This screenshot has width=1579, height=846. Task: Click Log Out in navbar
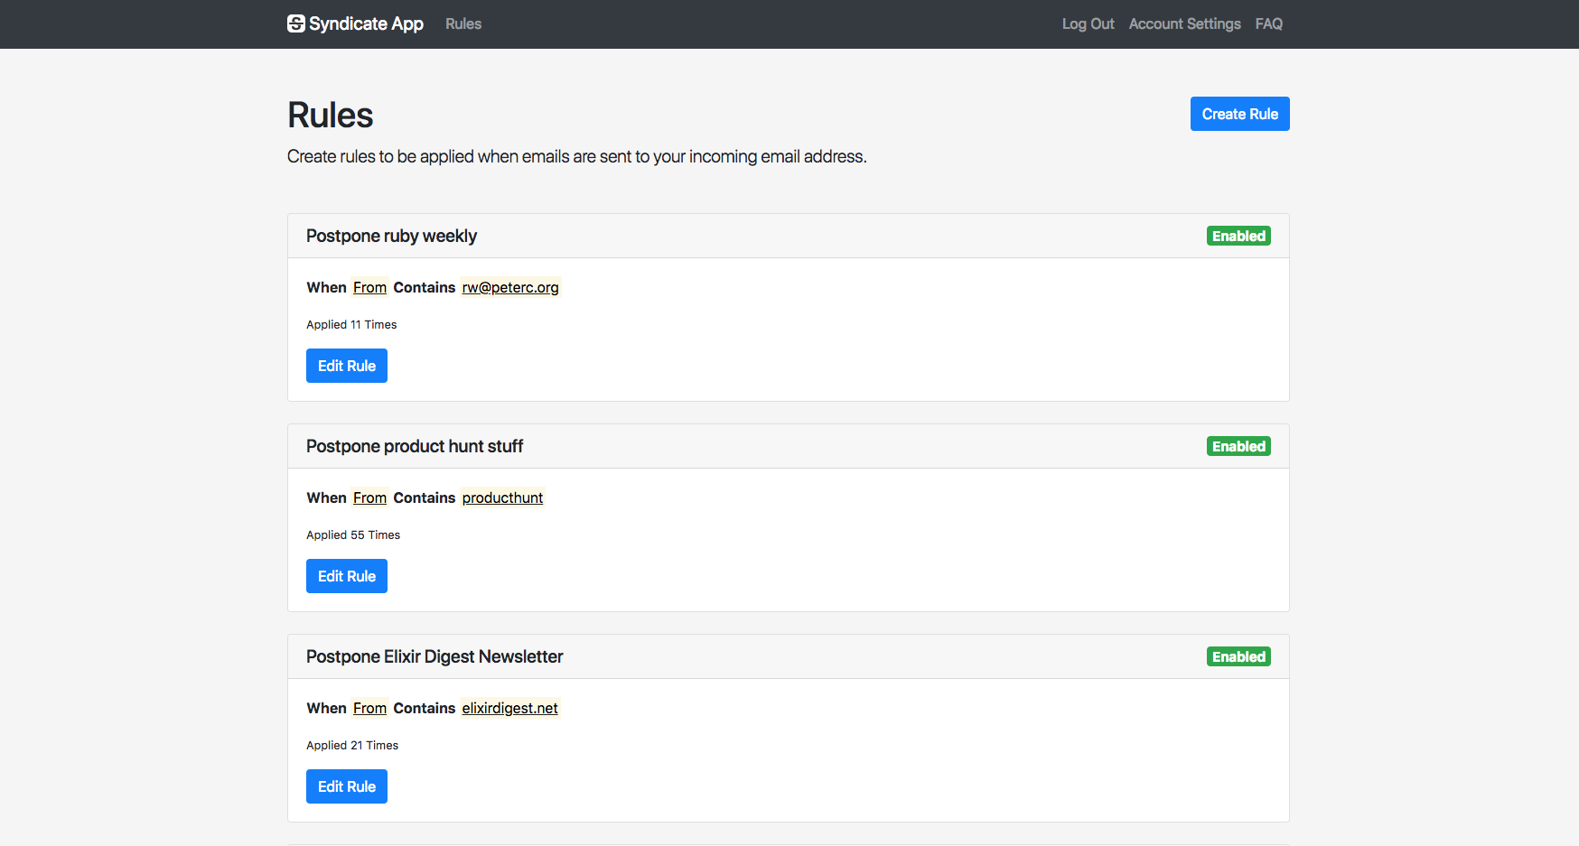pos(1088,23)
